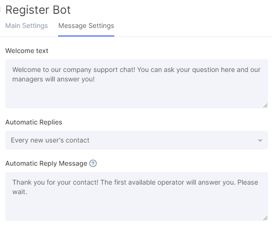Focus the Automatic Reply Message textarea

point(136,196)
